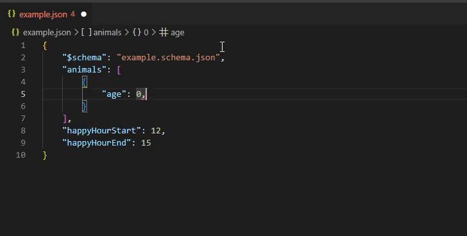Click the "animals" key text
The image size is (467, 236).
click(x=84, y=70)
